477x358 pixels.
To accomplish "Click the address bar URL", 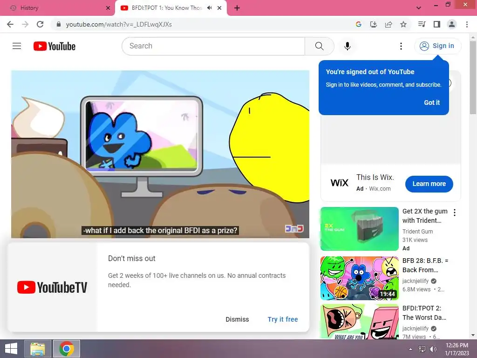I will pos(119,24).
